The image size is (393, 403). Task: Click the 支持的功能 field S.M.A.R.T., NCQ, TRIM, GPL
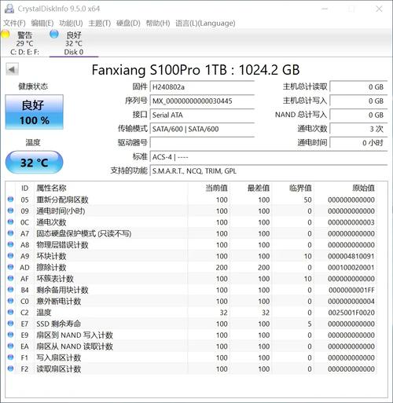[x=269, y=171]
